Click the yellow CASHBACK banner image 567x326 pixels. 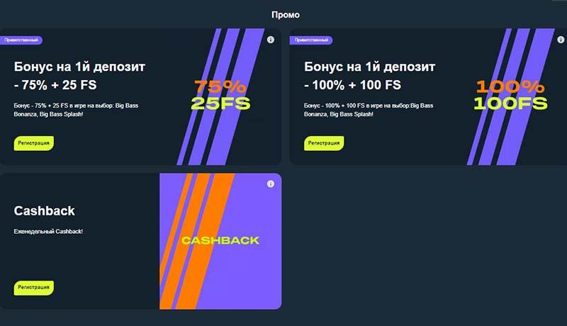pos(220,240)
